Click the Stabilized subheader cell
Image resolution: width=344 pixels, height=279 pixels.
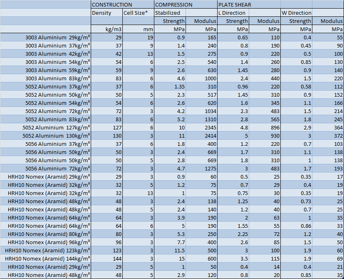point(170,13)
